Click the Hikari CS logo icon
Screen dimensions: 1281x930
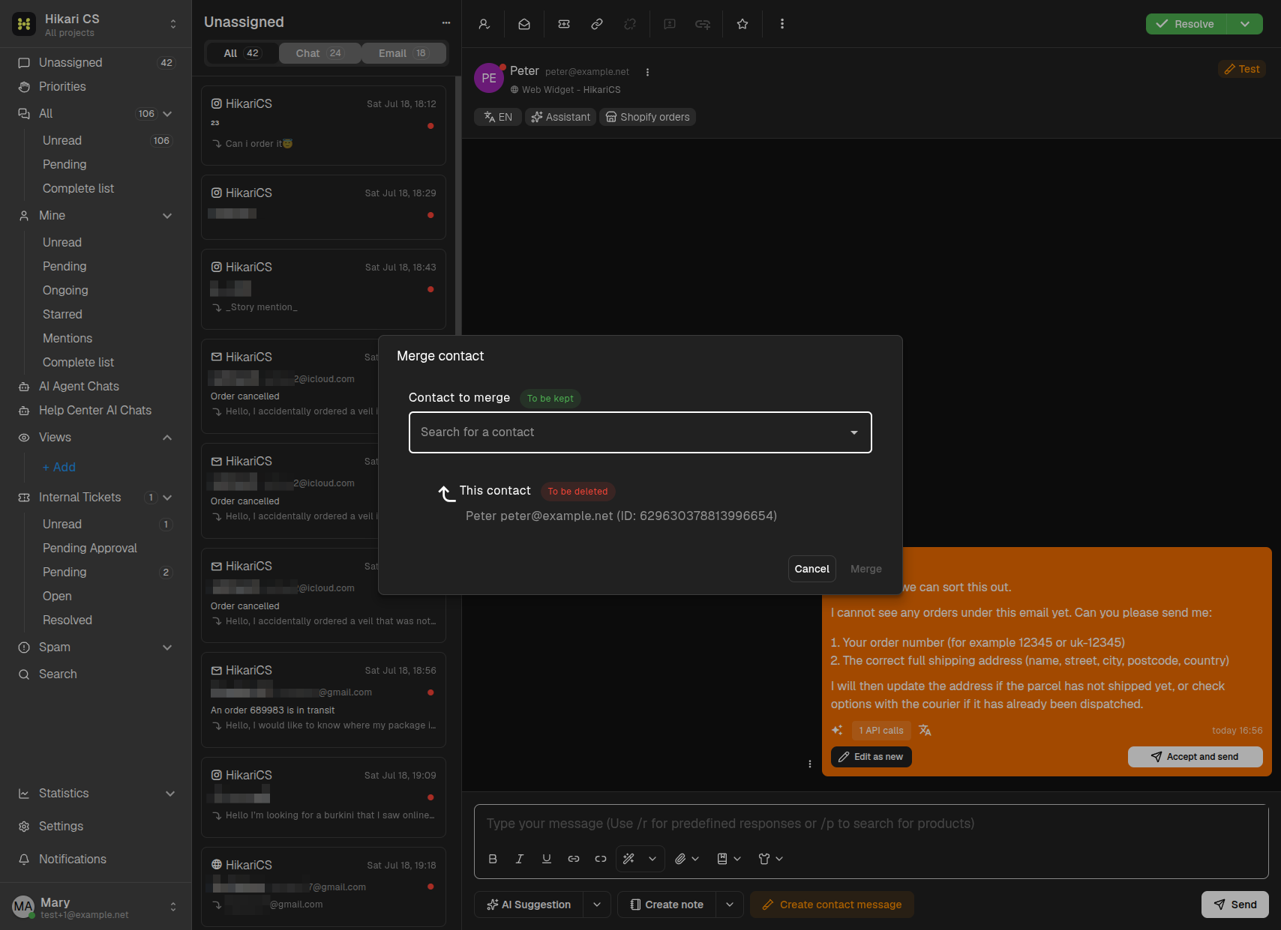pos(24,24)
